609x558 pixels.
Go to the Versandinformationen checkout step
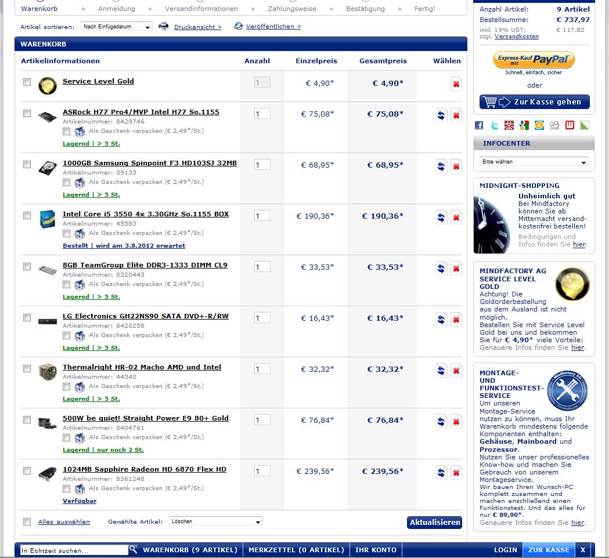click(x=201, y=9)
